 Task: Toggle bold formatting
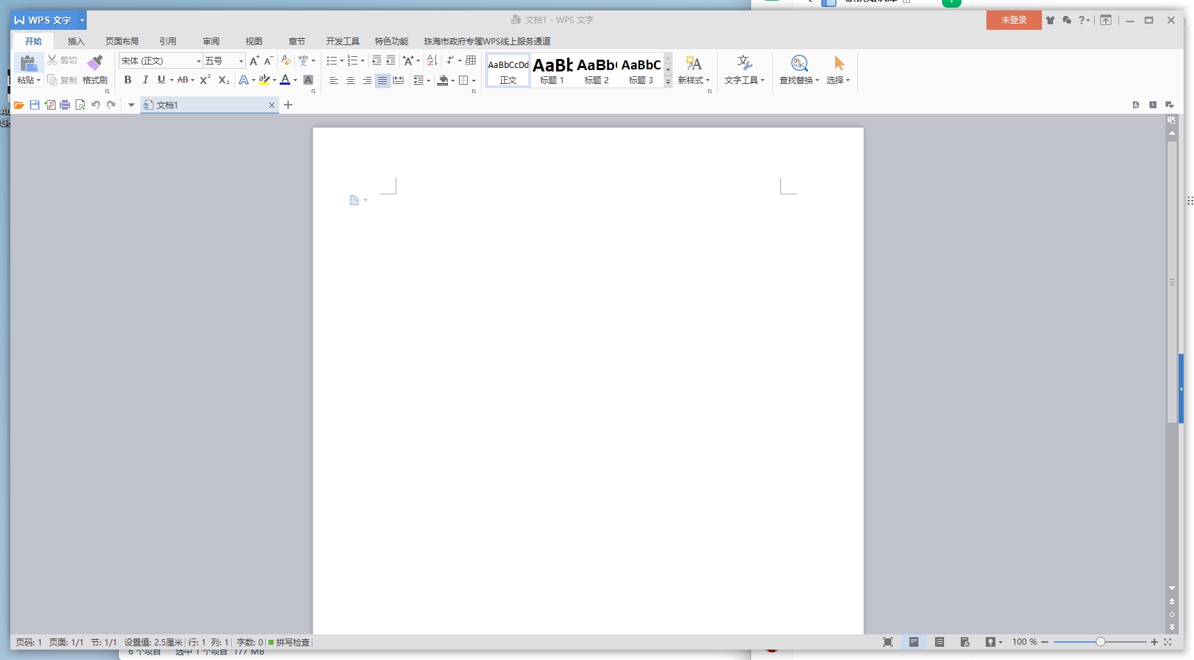click(x=128, y=80)
